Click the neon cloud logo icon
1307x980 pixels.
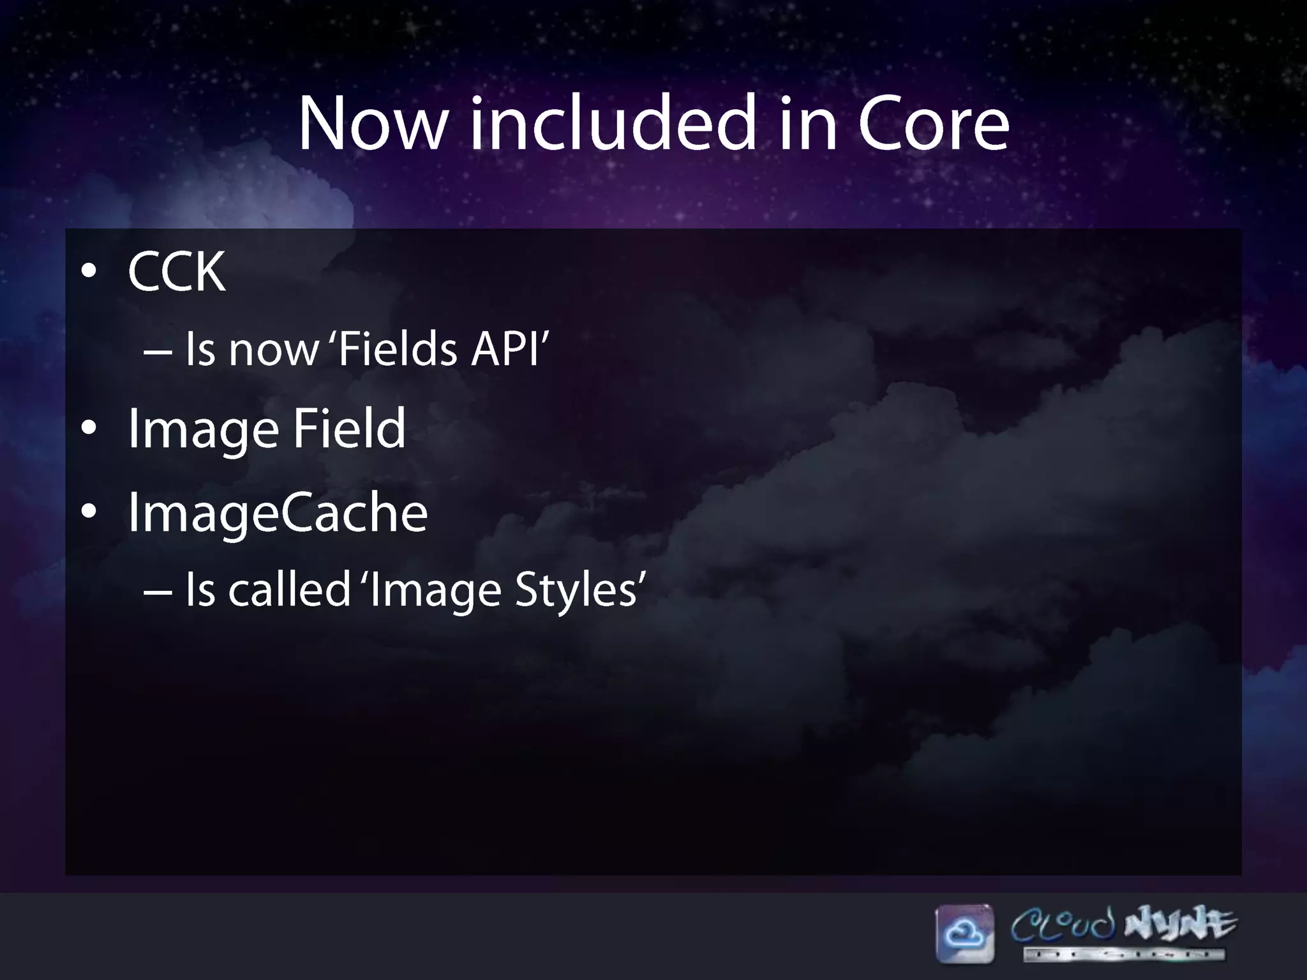point(964,933)
